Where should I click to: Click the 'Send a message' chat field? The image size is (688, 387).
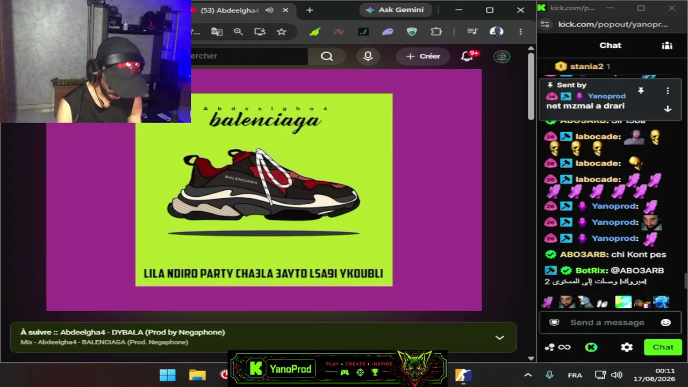pyautogui.click(x=611, y=322)
